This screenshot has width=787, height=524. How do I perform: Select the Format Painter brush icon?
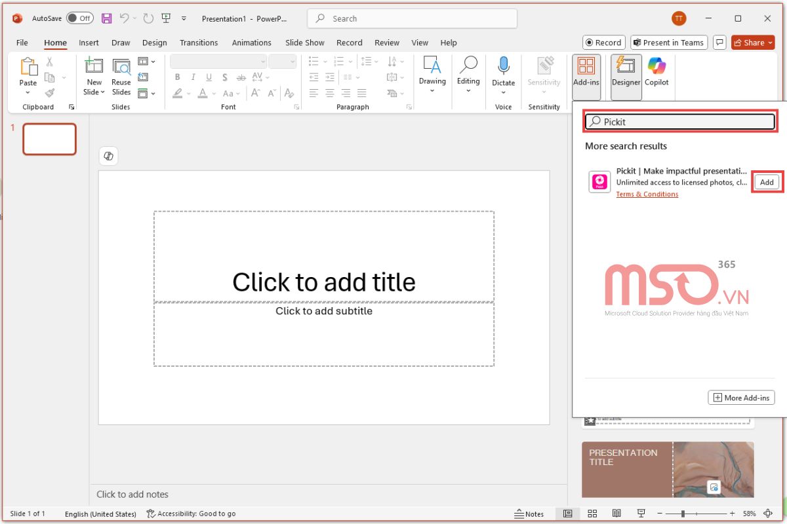tap(49, 93)
